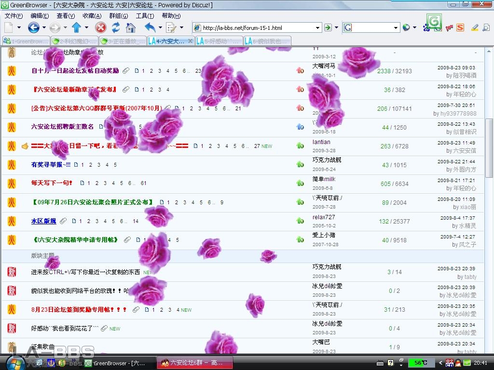Open 六安论坛6群 taskbar window
494x370 pixels.
coord(195,363)
